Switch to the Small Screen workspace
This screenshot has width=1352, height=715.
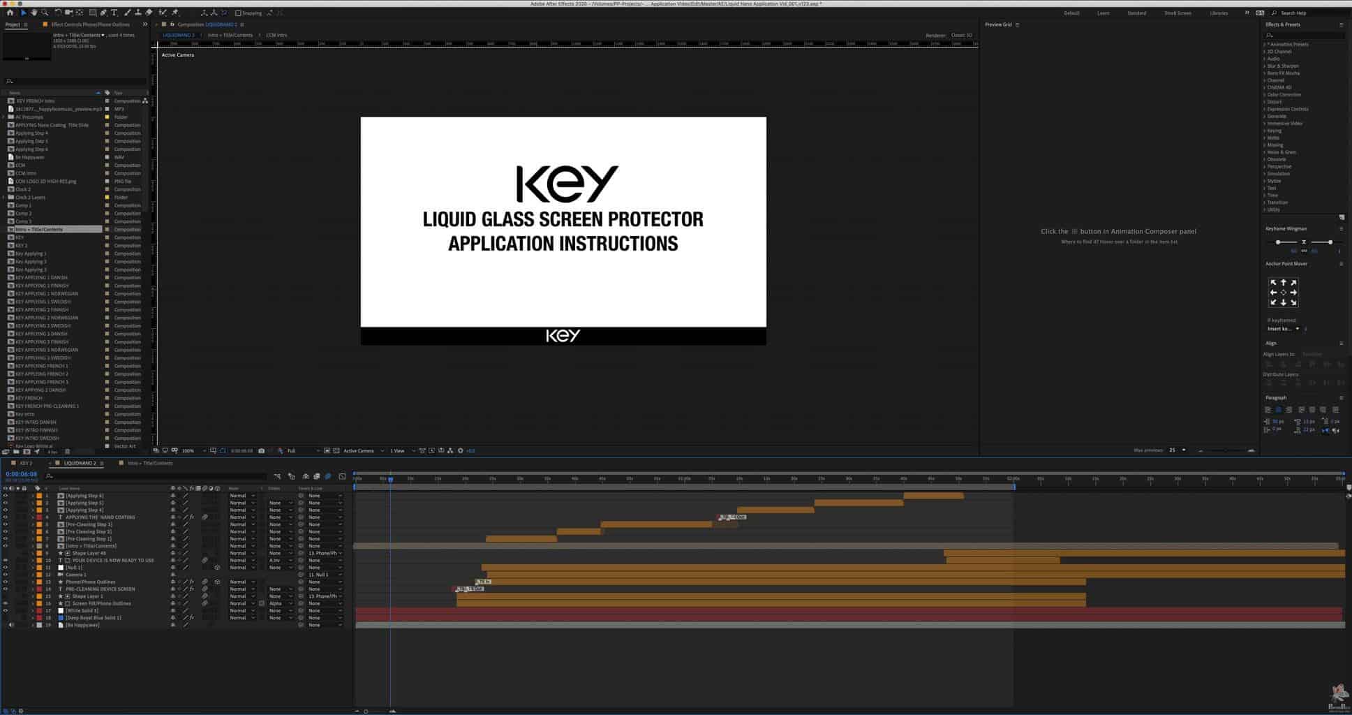(x=1178, y=13)
